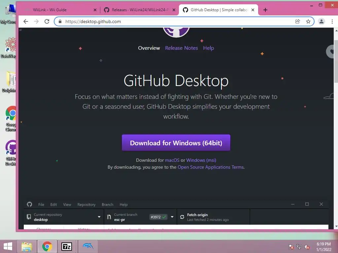The width and height of the screenshot is (338, 253).
Task: Open the Overview page section
Action: (149, 48)
